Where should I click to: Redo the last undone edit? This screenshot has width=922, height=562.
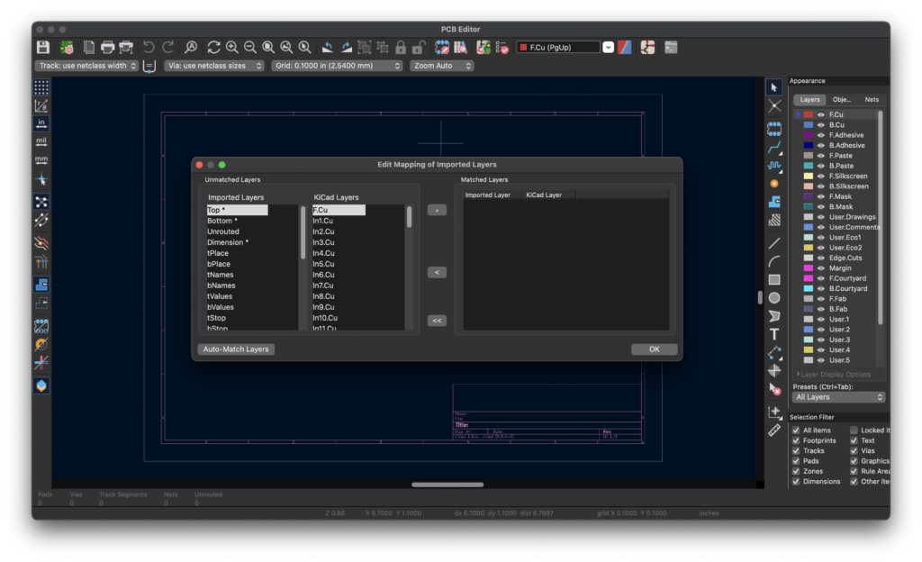[167, 47]
